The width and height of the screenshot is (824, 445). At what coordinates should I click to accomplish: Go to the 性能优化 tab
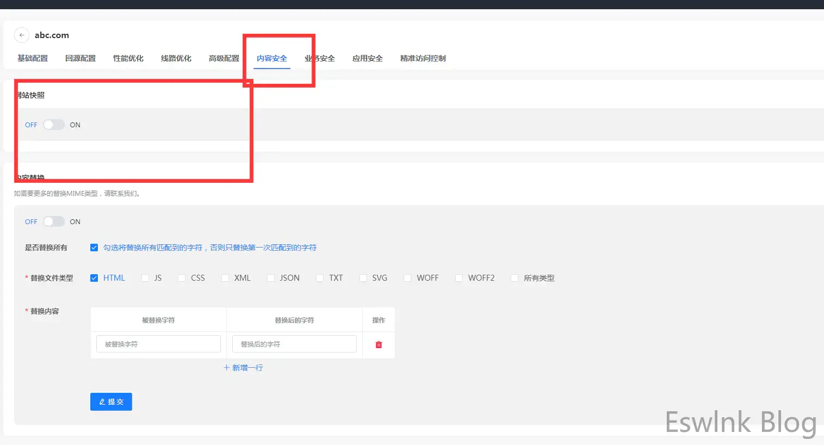tap(128, 58)
